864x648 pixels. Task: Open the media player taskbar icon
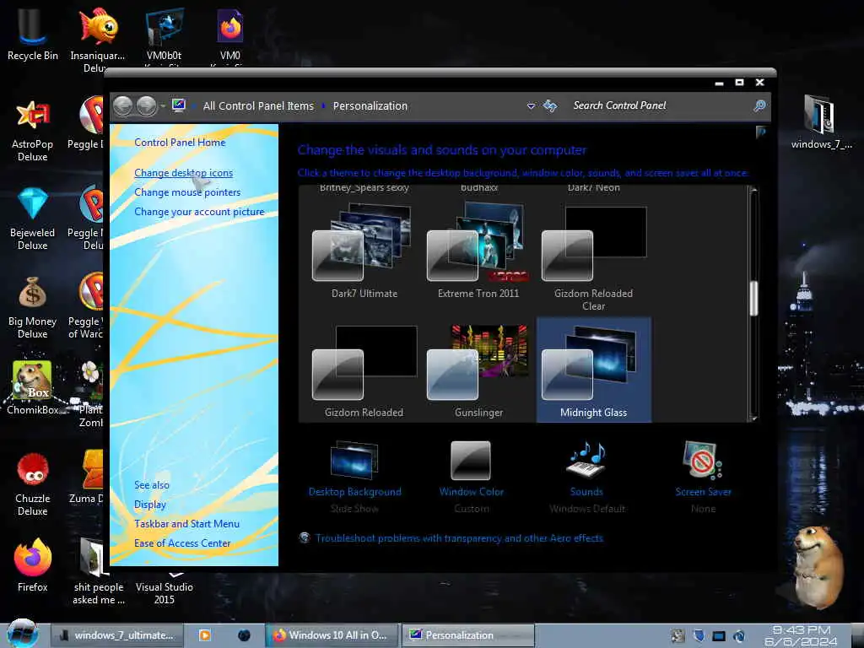pos(204,634)
